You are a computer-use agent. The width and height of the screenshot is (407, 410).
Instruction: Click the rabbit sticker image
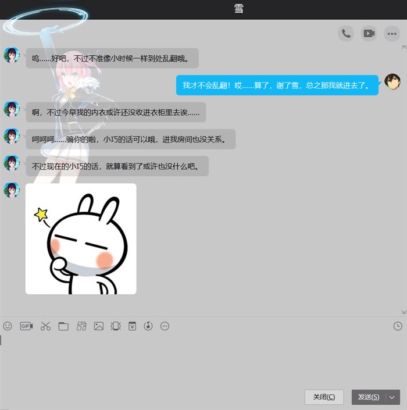[81, 239]
